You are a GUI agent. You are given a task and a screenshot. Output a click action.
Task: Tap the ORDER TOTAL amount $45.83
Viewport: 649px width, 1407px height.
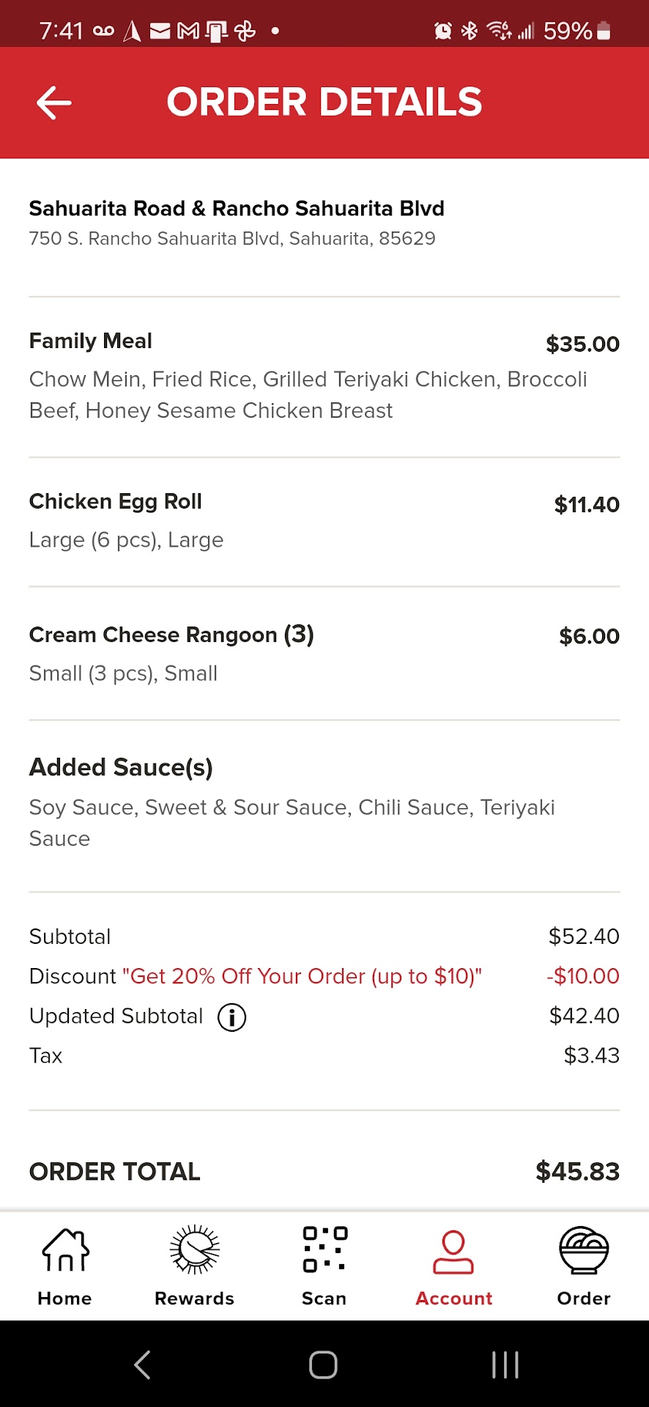(x=577, y=1172)
